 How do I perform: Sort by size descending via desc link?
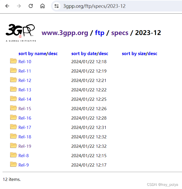(x=152, y=54)
